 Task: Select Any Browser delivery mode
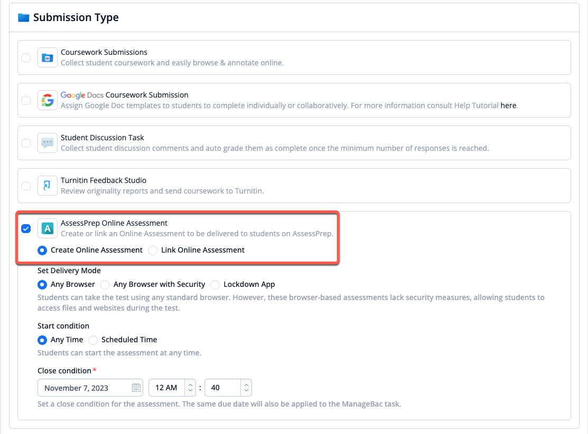[42, 285]
